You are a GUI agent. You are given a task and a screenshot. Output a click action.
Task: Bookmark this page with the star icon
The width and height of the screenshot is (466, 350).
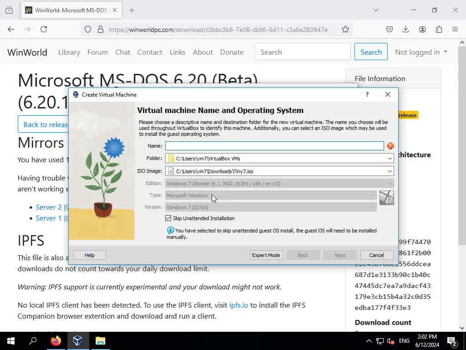[345, 29]
